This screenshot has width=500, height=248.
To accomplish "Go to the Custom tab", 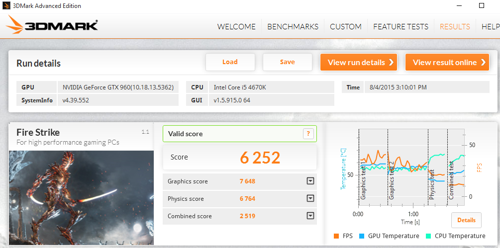I will [346, 27].
